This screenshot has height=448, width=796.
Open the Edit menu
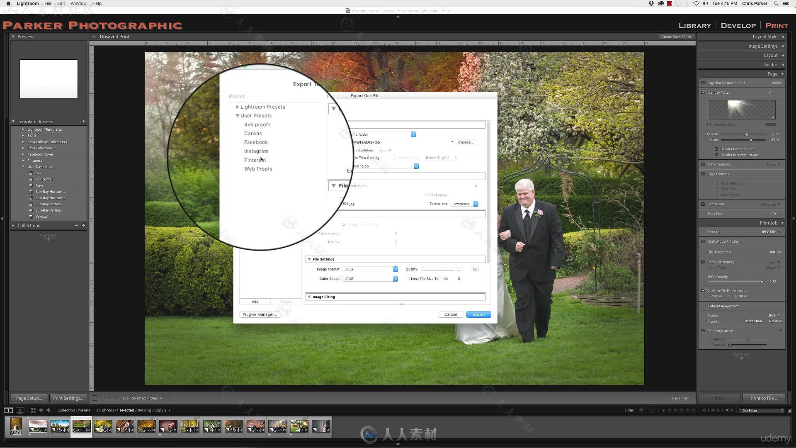[x=61, y=3]
